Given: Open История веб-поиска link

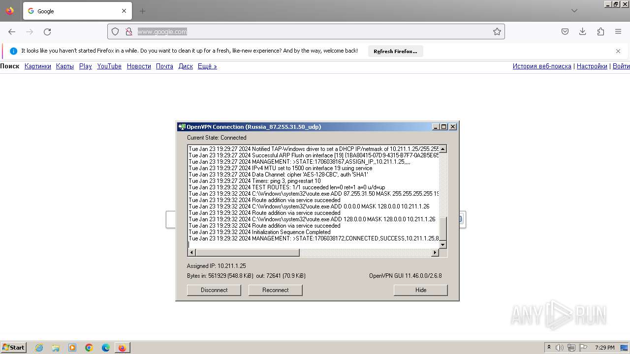Looking at the screenshot, I should (x=542, y=66).
